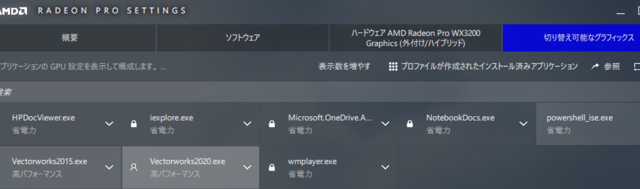Click the lock icon beside iexplore.exe
The height and width of the screenshot is (189, 640).
(134, 124)
